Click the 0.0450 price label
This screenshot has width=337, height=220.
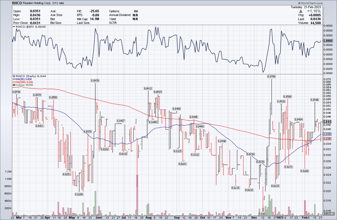tap(153, 122)
